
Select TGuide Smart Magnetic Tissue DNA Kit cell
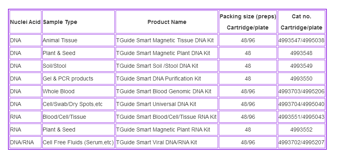point(167,40)
